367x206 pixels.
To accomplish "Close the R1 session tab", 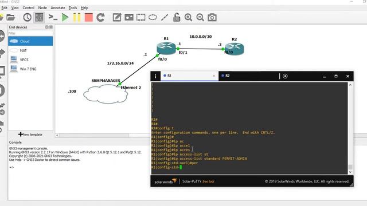I will point(214,76).
